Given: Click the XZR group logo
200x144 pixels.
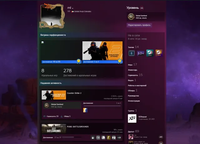Looking at the screenshot, I should [132, 118].
